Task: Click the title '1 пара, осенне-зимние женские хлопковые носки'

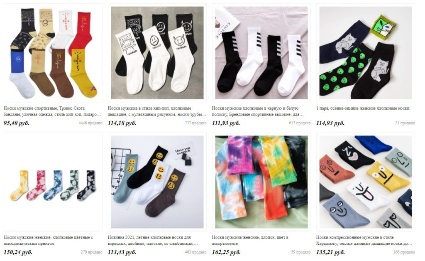Action: click(363, 108)
